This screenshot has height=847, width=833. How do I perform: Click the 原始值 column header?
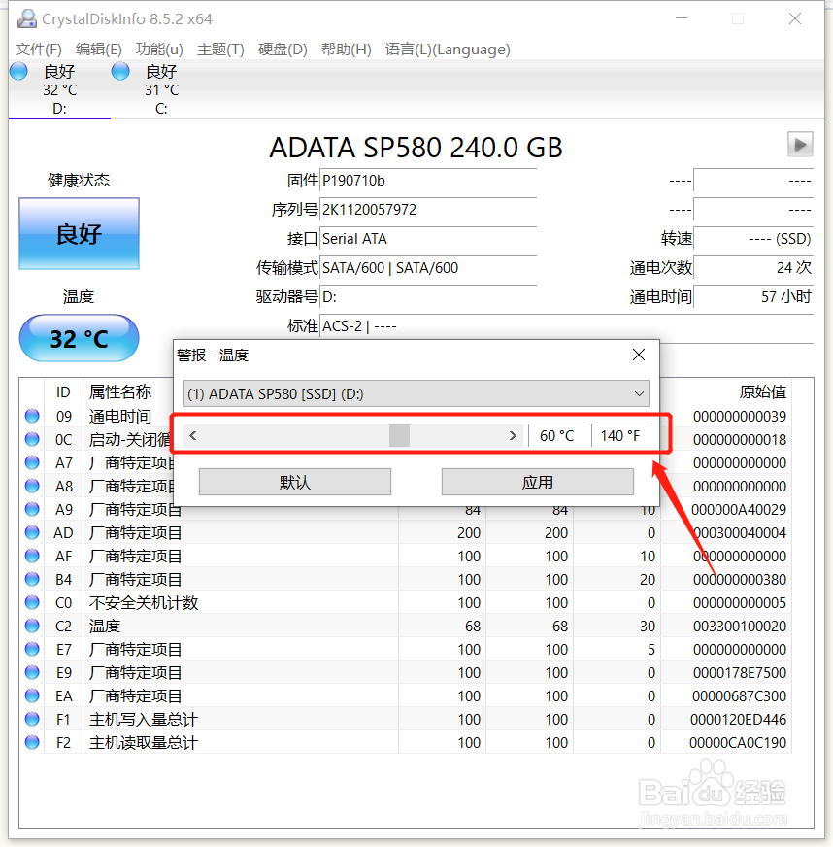pyautogui.click(x=763, y=391)
